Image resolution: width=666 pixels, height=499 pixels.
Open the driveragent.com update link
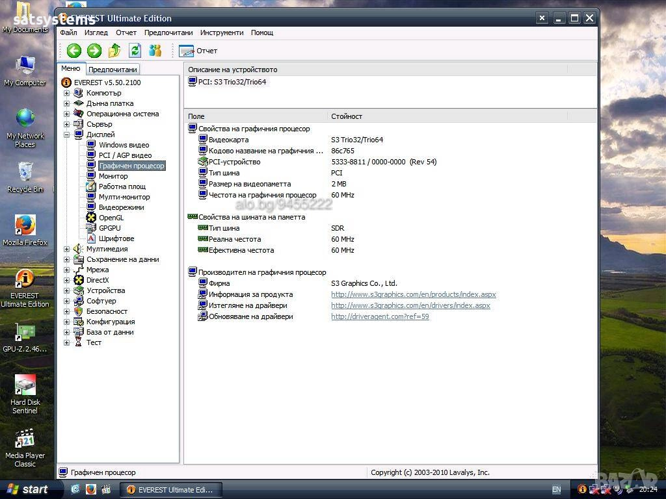(380, 316)
